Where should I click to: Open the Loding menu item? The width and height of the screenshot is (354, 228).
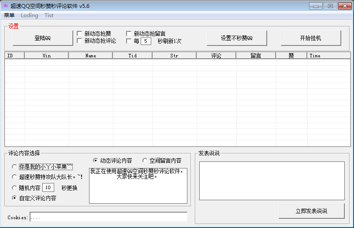tap(30, 15)
